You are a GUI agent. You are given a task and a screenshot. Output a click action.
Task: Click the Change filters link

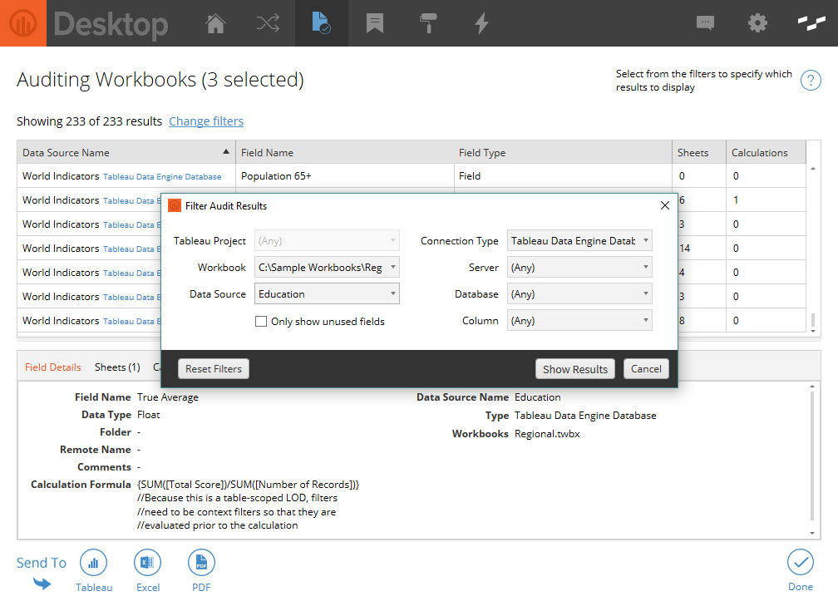(x=206, y=121)
